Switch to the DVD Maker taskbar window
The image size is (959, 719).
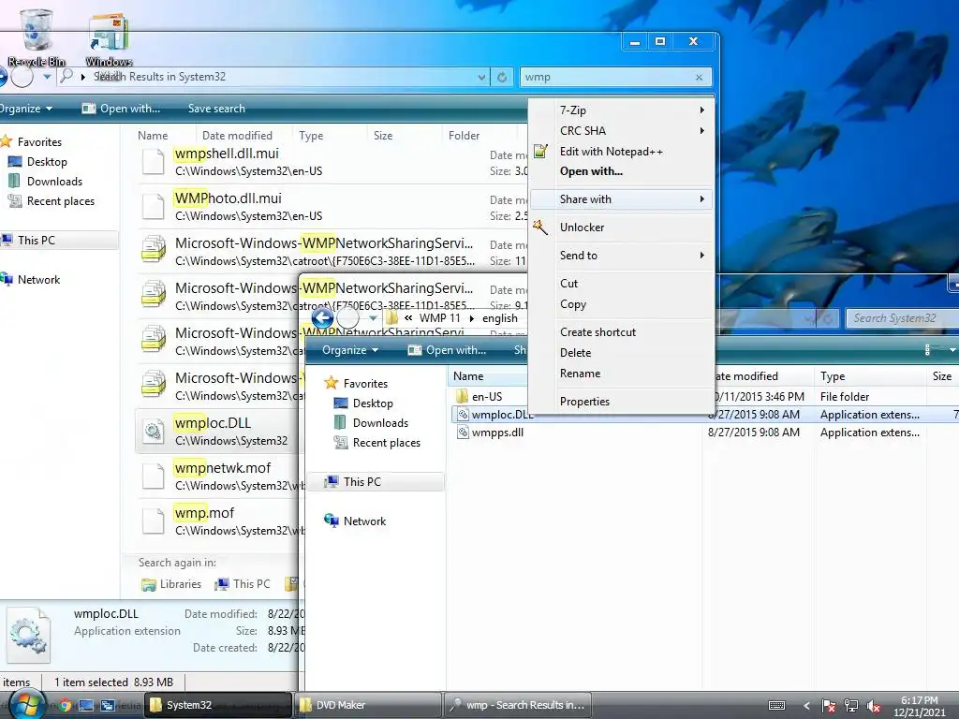tap(368, 705)
